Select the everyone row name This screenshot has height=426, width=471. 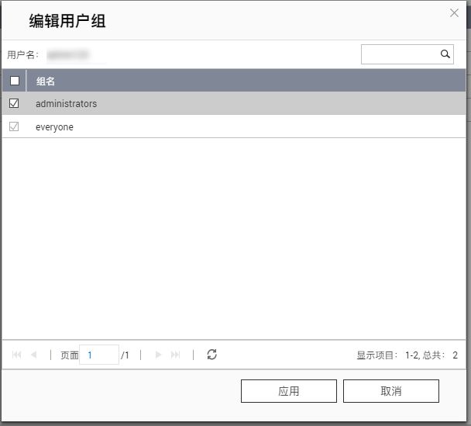(54, 126)
